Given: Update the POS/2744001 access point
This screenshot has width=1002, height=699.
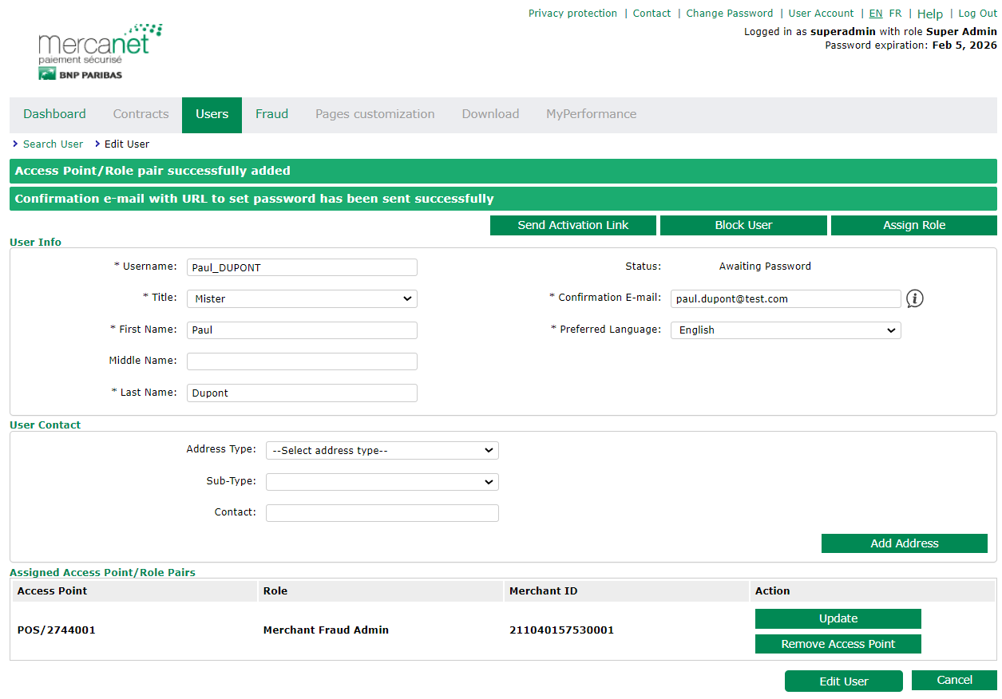Looking at the screenshot, I should click(838, 618).
